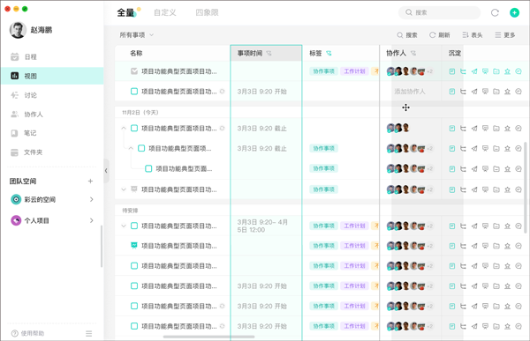Click the green plus add button
This screenshot has height=341, width=530.
tap(514, 13)
